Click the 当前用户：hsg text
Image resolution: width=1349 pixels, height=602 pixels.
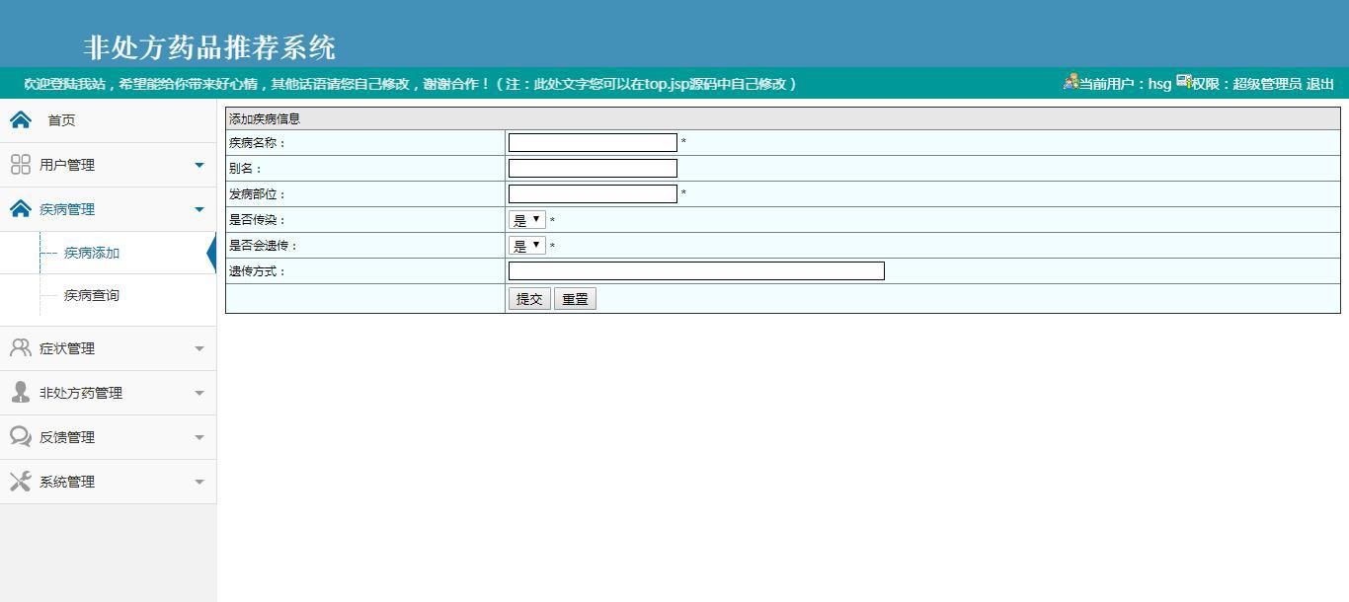(x=1125, y=84)
